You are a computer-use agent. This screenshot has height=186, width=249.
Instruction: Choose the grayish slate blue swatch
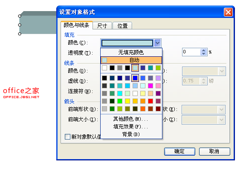pos(151,78)
